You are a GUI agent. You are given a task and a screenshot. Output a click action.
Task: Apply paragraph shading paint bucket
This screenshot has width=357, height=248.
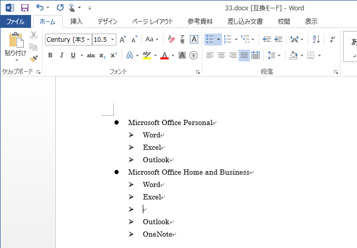pos(294,55)
